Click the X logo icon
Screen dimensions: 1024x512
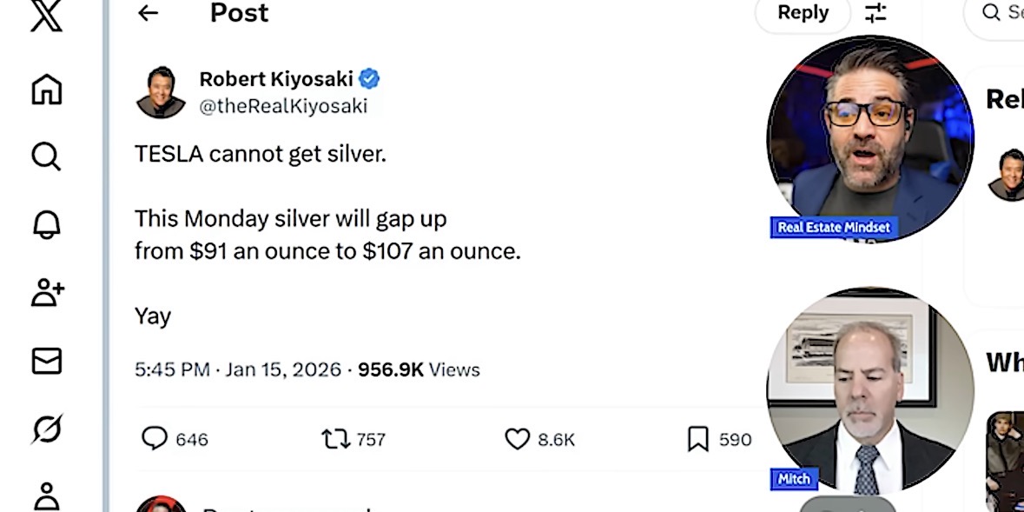point(46,16)
